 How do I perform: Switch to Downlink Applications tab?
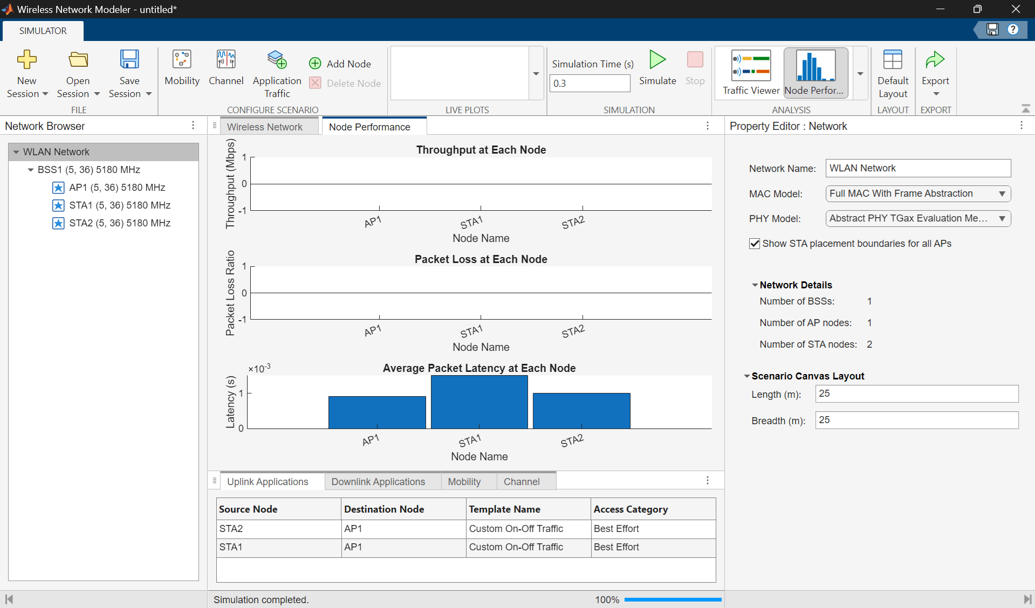pyautogui.click(x=378, y=481)
